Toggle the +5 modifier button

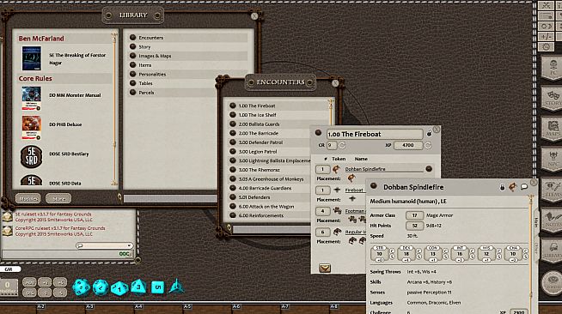coord(60,282)
